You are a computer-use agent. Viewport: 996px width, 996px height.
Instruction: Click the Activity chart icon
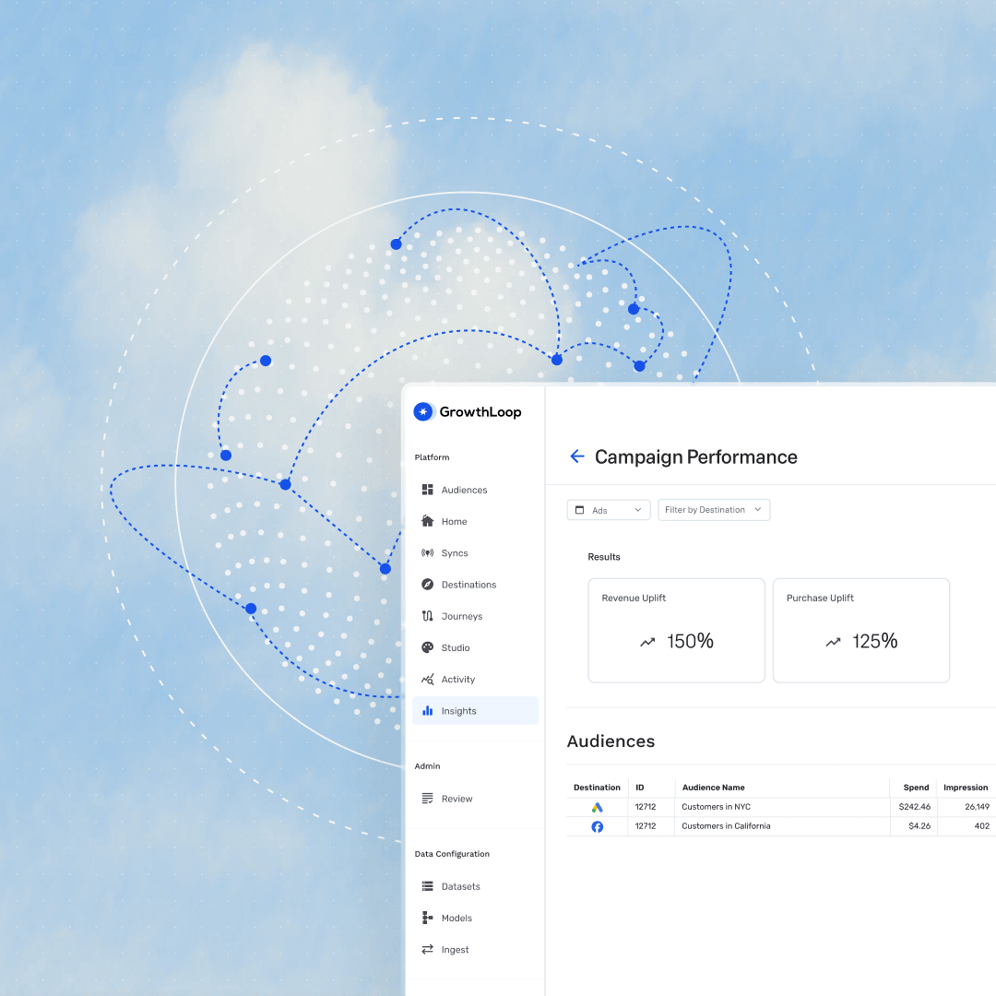point(427,680)
